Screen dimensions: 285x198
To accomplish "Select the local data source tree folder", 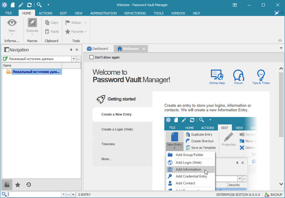I will point(36,71).
